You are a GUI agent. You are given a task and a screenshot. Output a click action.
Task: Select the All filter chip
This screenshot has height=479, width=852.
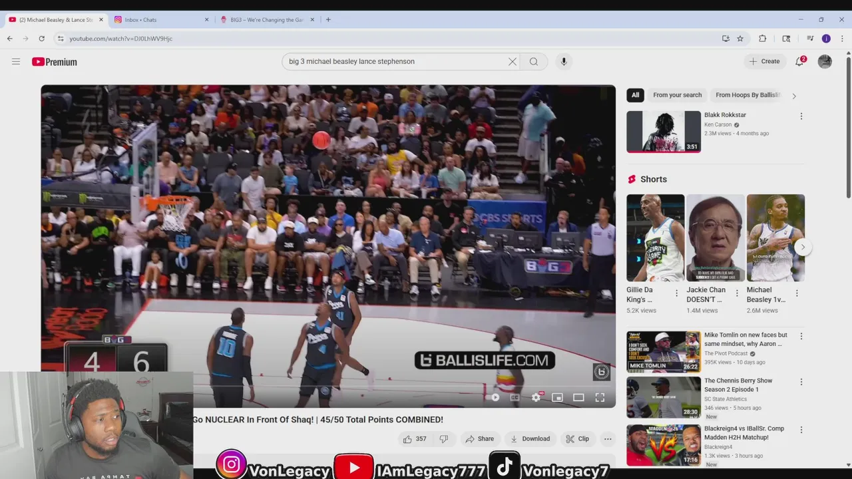point(636,95)
